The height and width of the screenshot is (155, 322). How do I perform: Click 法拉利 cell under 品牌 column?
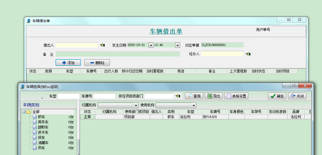coord(296,117)
